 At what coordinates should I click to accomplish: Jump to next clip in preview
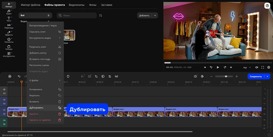pyautogui.click(x=231, y=67)
